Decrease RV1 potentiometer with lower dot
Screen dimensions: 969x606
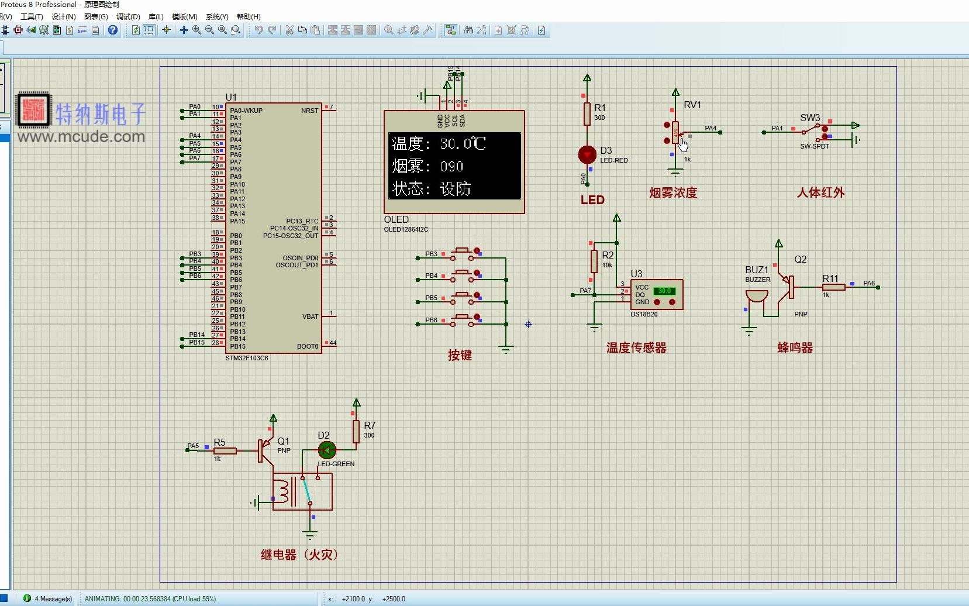point(667,140)
